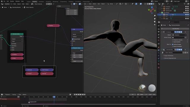The image size is (190, 107).
Task: Switch perspective/orthographic grid icon in viewport
Action: tap(155, 25)
